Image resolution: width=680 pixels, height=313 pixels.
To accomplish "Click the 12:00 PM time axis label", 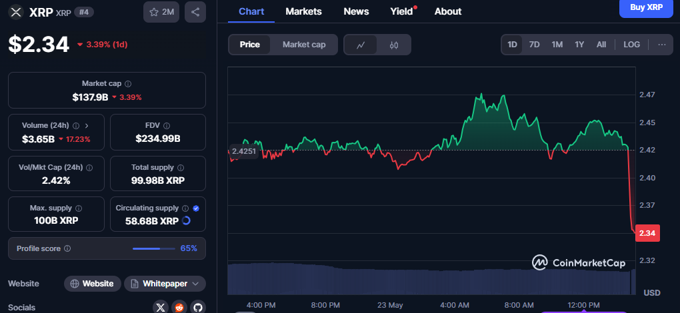I will [x=583, y=305].
